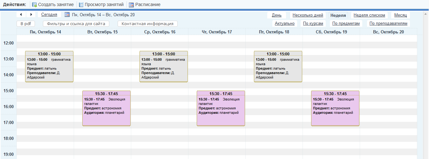Go to previous week with left arrow
The width and height of the screenshot is (429, 159).
coord(21,15)
